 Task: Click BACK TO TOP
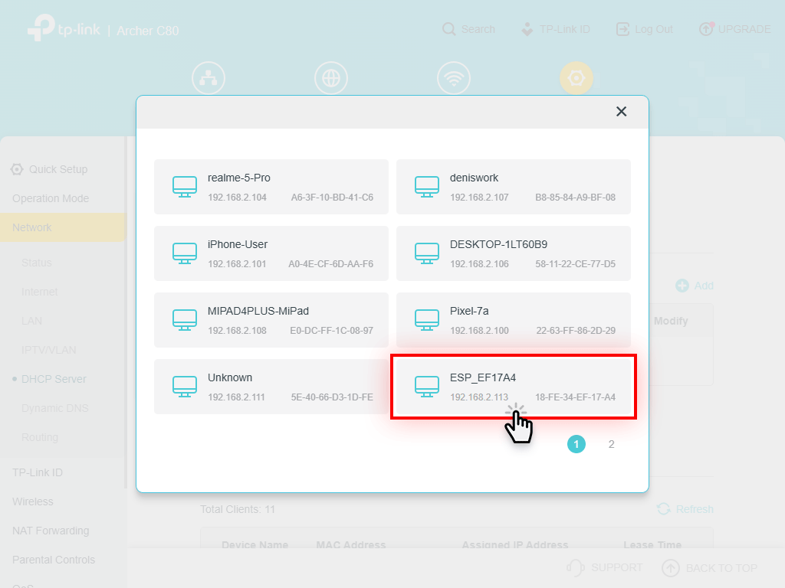pos(710,567)
